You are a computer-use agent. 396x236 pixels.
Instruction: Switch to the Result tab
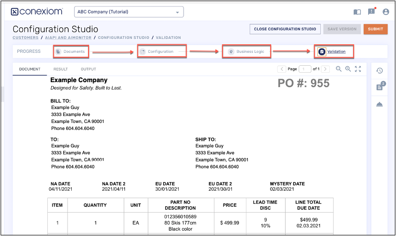pyautogui.click(x=60, y=69)
